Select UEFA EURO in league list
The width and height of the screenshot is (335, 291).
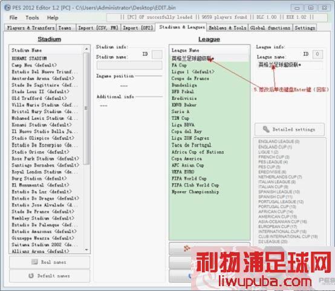tap(210, 172)
